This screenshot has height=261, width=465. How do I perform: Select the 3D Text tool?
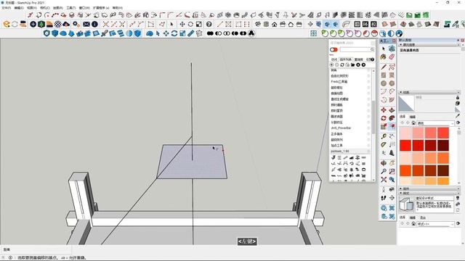(x=392, y=153)
